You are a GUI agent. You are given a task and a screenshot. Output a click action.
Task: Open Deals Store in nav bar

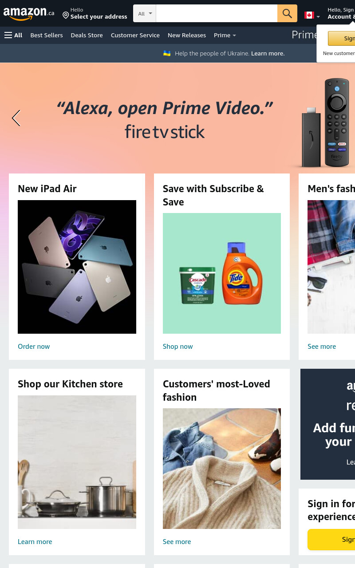pyautogui.click(x=87, y=35)
